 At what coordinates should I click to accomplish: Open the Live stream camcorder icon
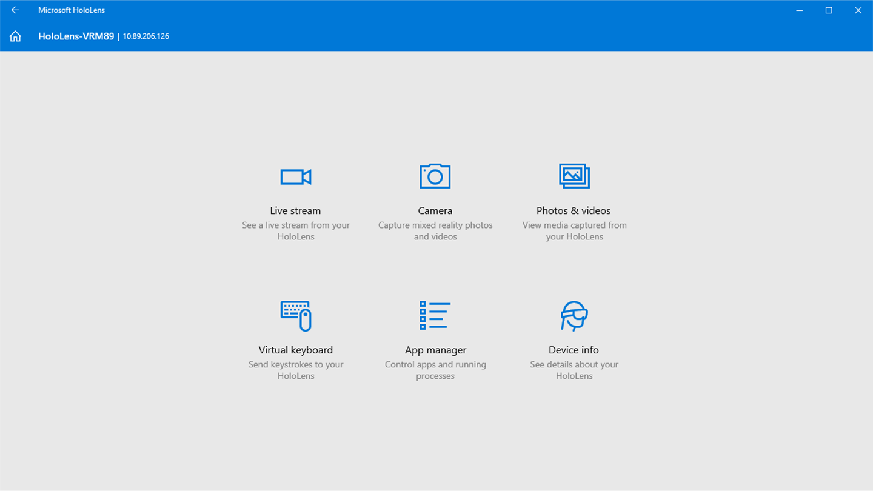pyautogui.click(x=296, y=176)
